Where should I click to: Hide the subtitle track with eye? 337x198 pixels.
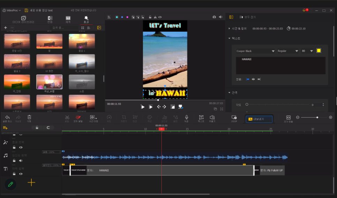[x=21, y=174]
